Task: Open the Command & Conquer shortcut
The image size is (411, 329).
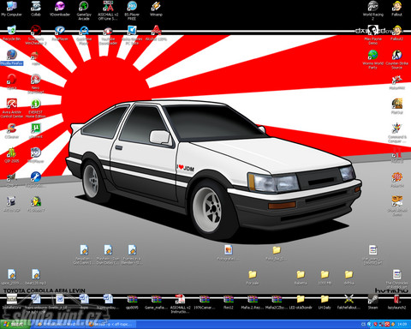Action: 396,133
